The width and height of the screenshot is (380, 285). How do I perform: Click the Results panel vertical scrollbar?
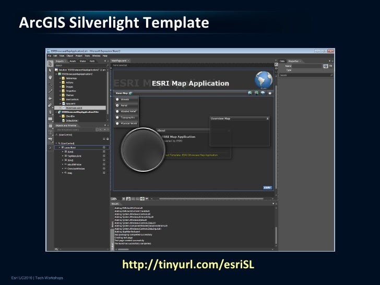(x=276, y=235)
